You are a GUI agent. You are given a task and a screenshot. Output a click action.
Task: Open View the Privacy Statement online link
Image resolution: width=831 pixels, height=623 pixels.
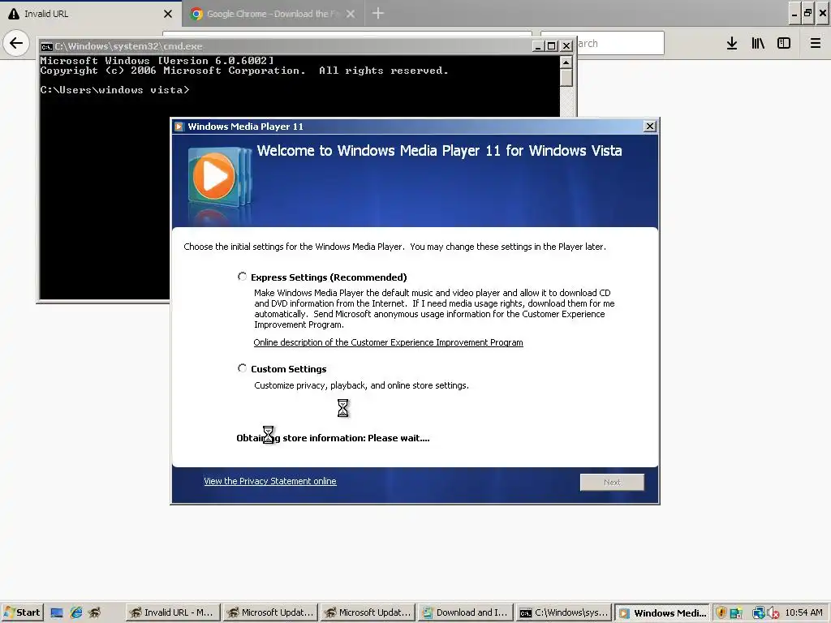[x=269, y=481]
